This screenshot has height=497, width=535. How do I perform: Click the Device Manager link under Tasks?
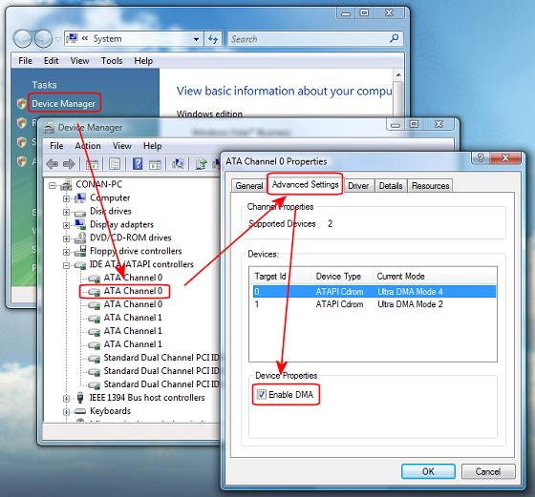pos(63,104)
